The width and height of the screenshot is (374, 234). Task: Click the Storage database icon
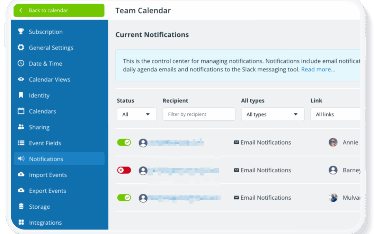20,207
